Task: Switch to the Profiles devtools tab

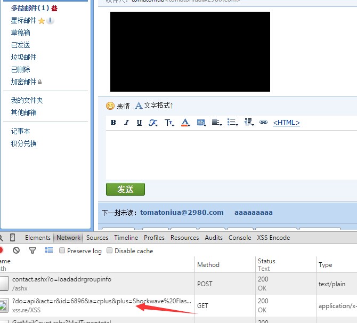Action: click(154, 238)
